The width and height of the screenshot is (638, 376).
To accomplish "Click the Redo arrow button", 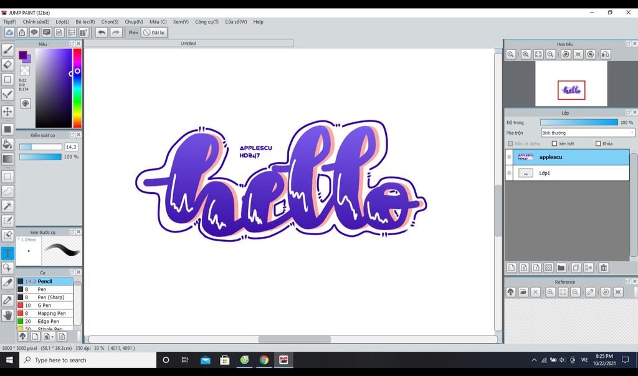I will click(115, 32).
